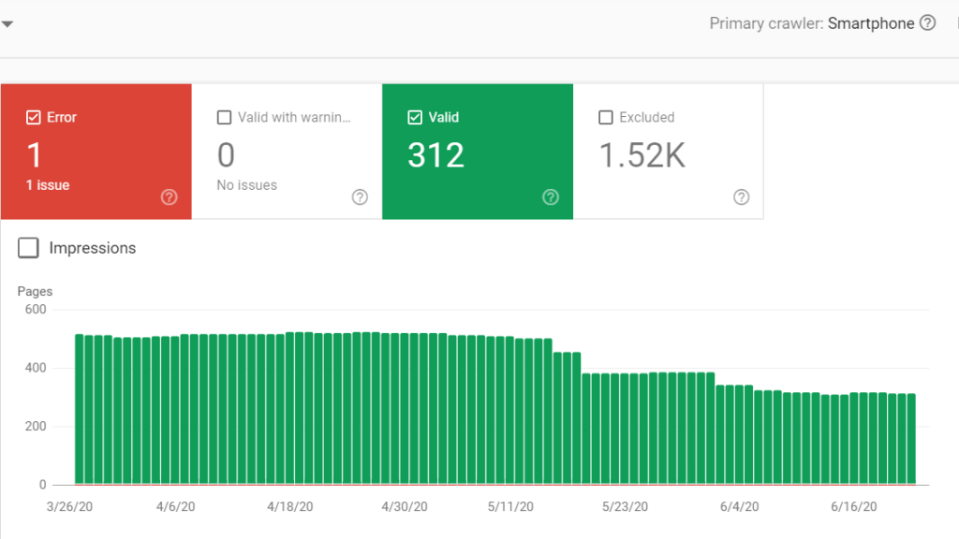Viewport: 959px width, 539px height.
Task: Uncheck the Valid checkbox
Action: pos(415,118)
